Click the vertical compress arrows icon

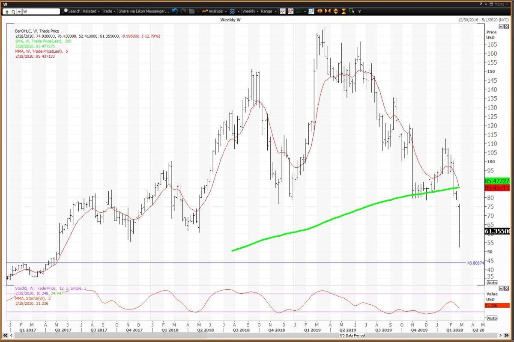344,11
